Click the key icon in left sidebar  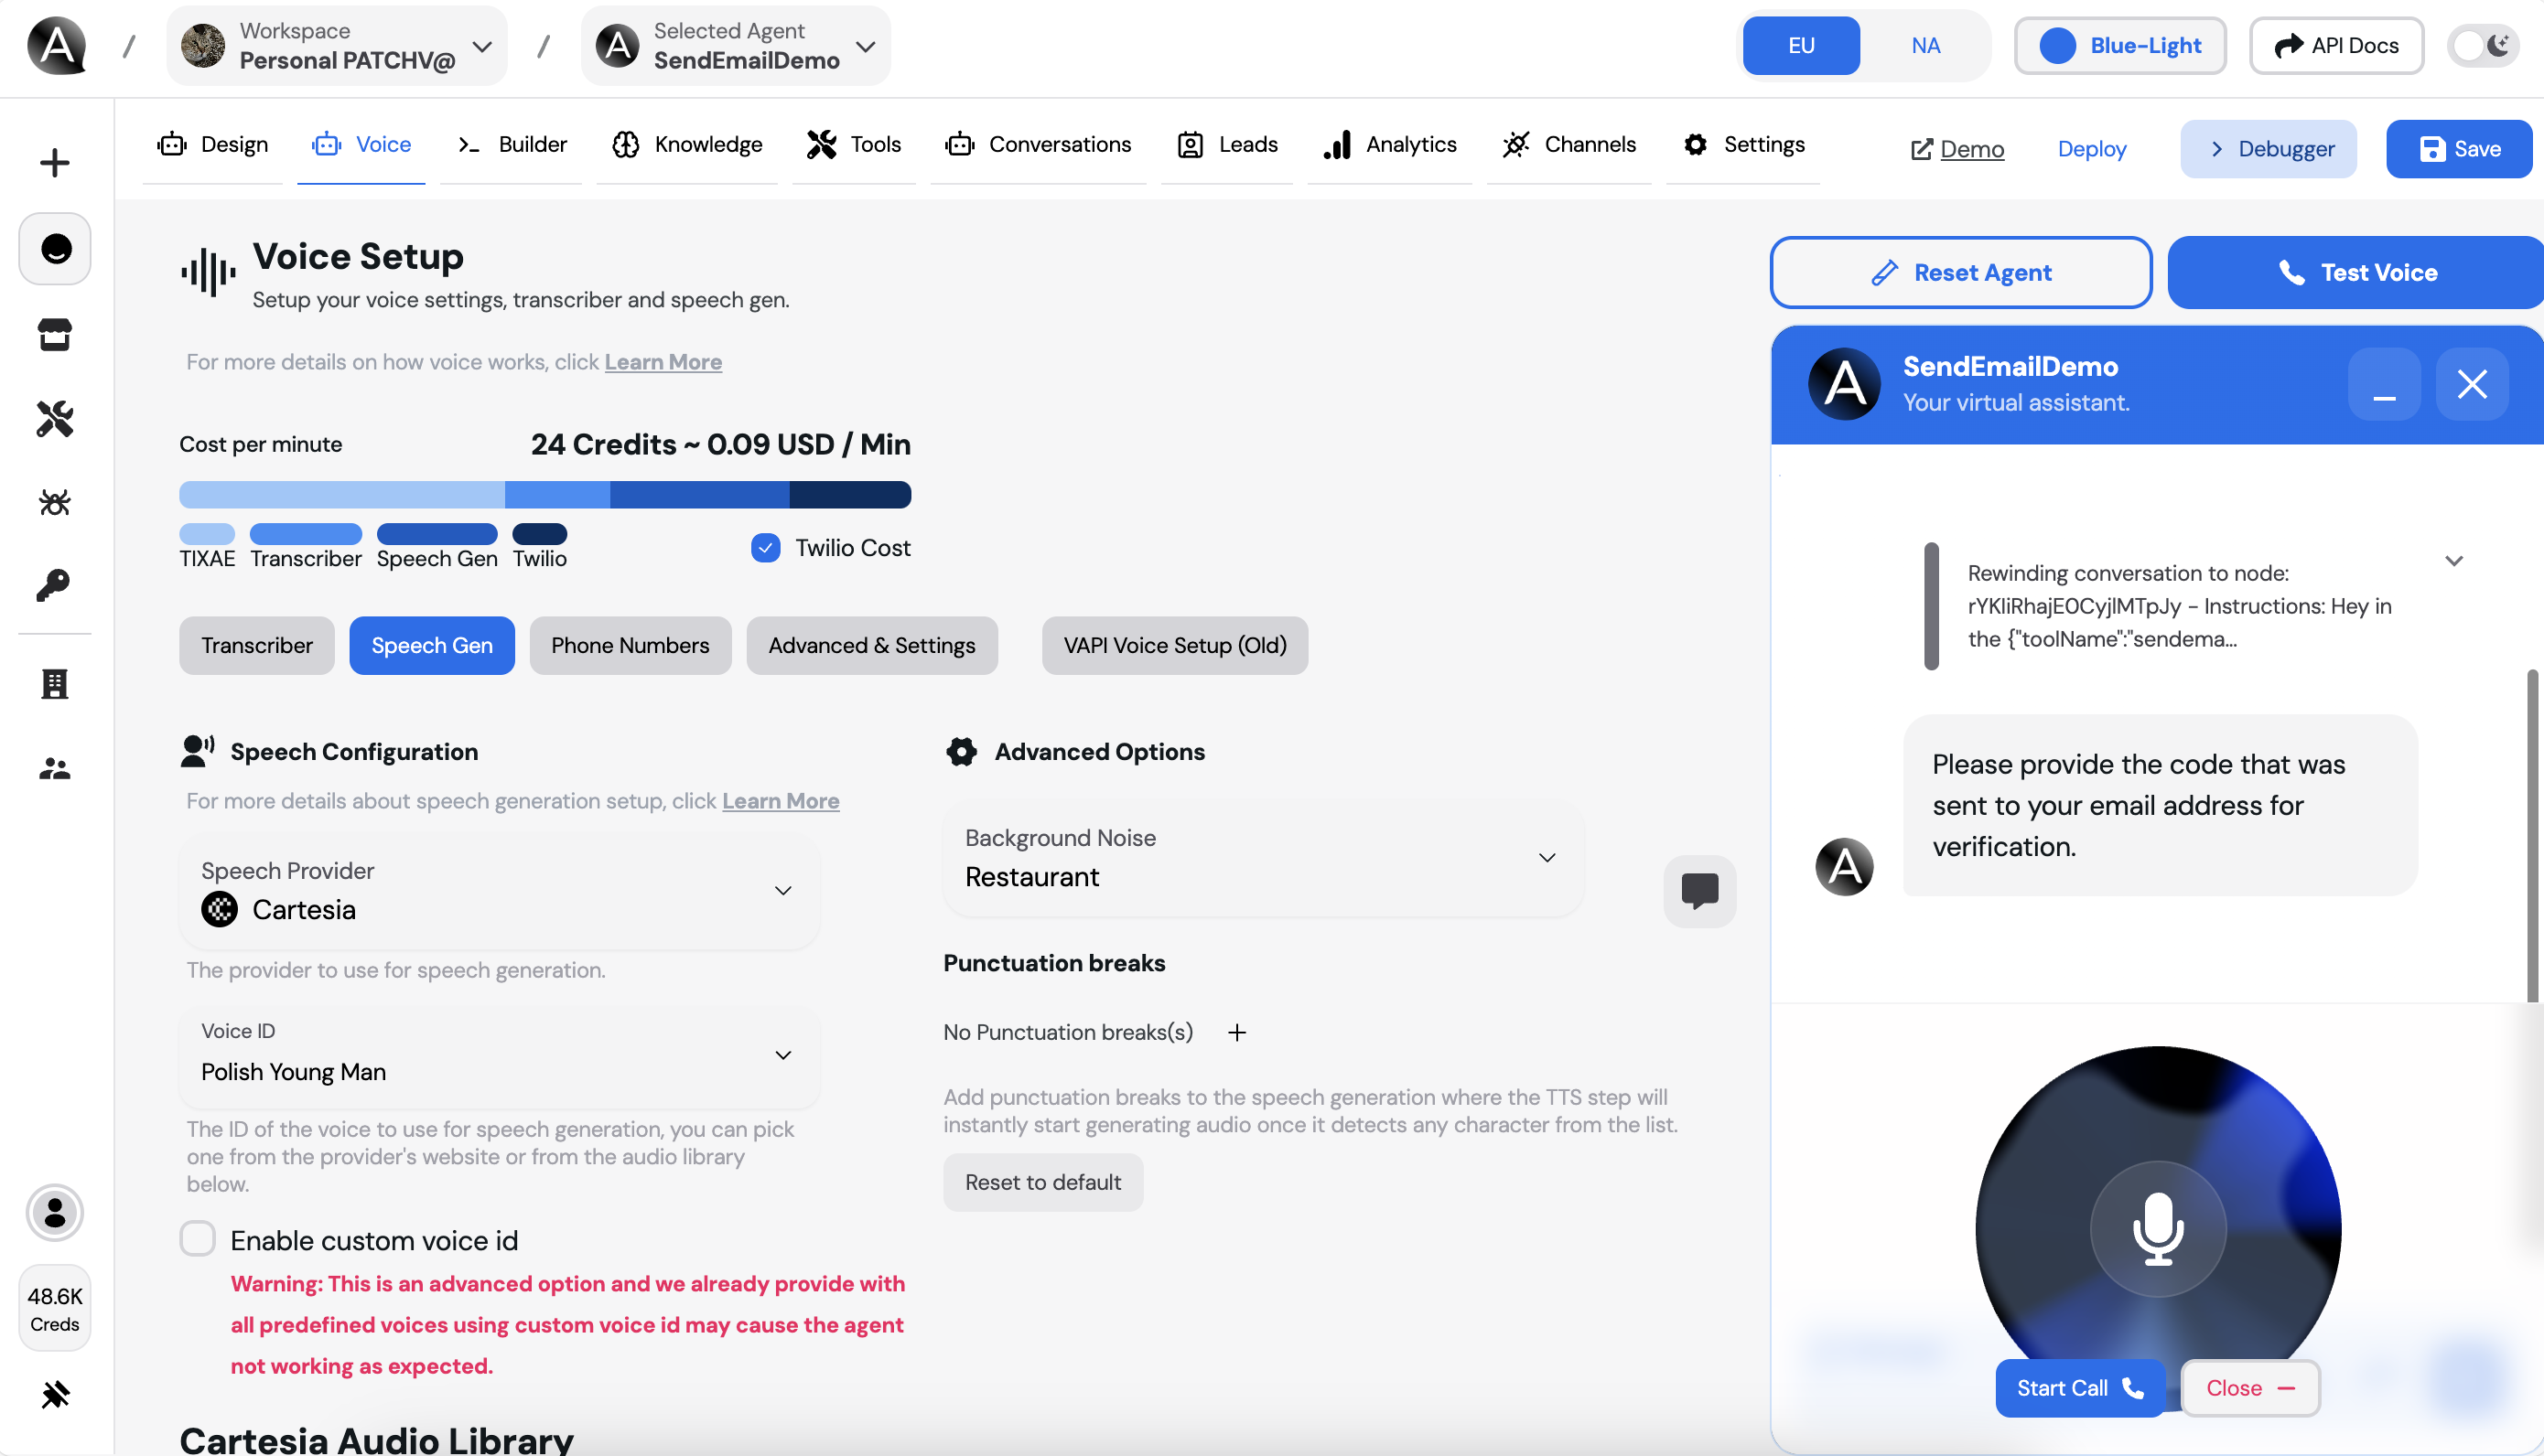point(55,585)
